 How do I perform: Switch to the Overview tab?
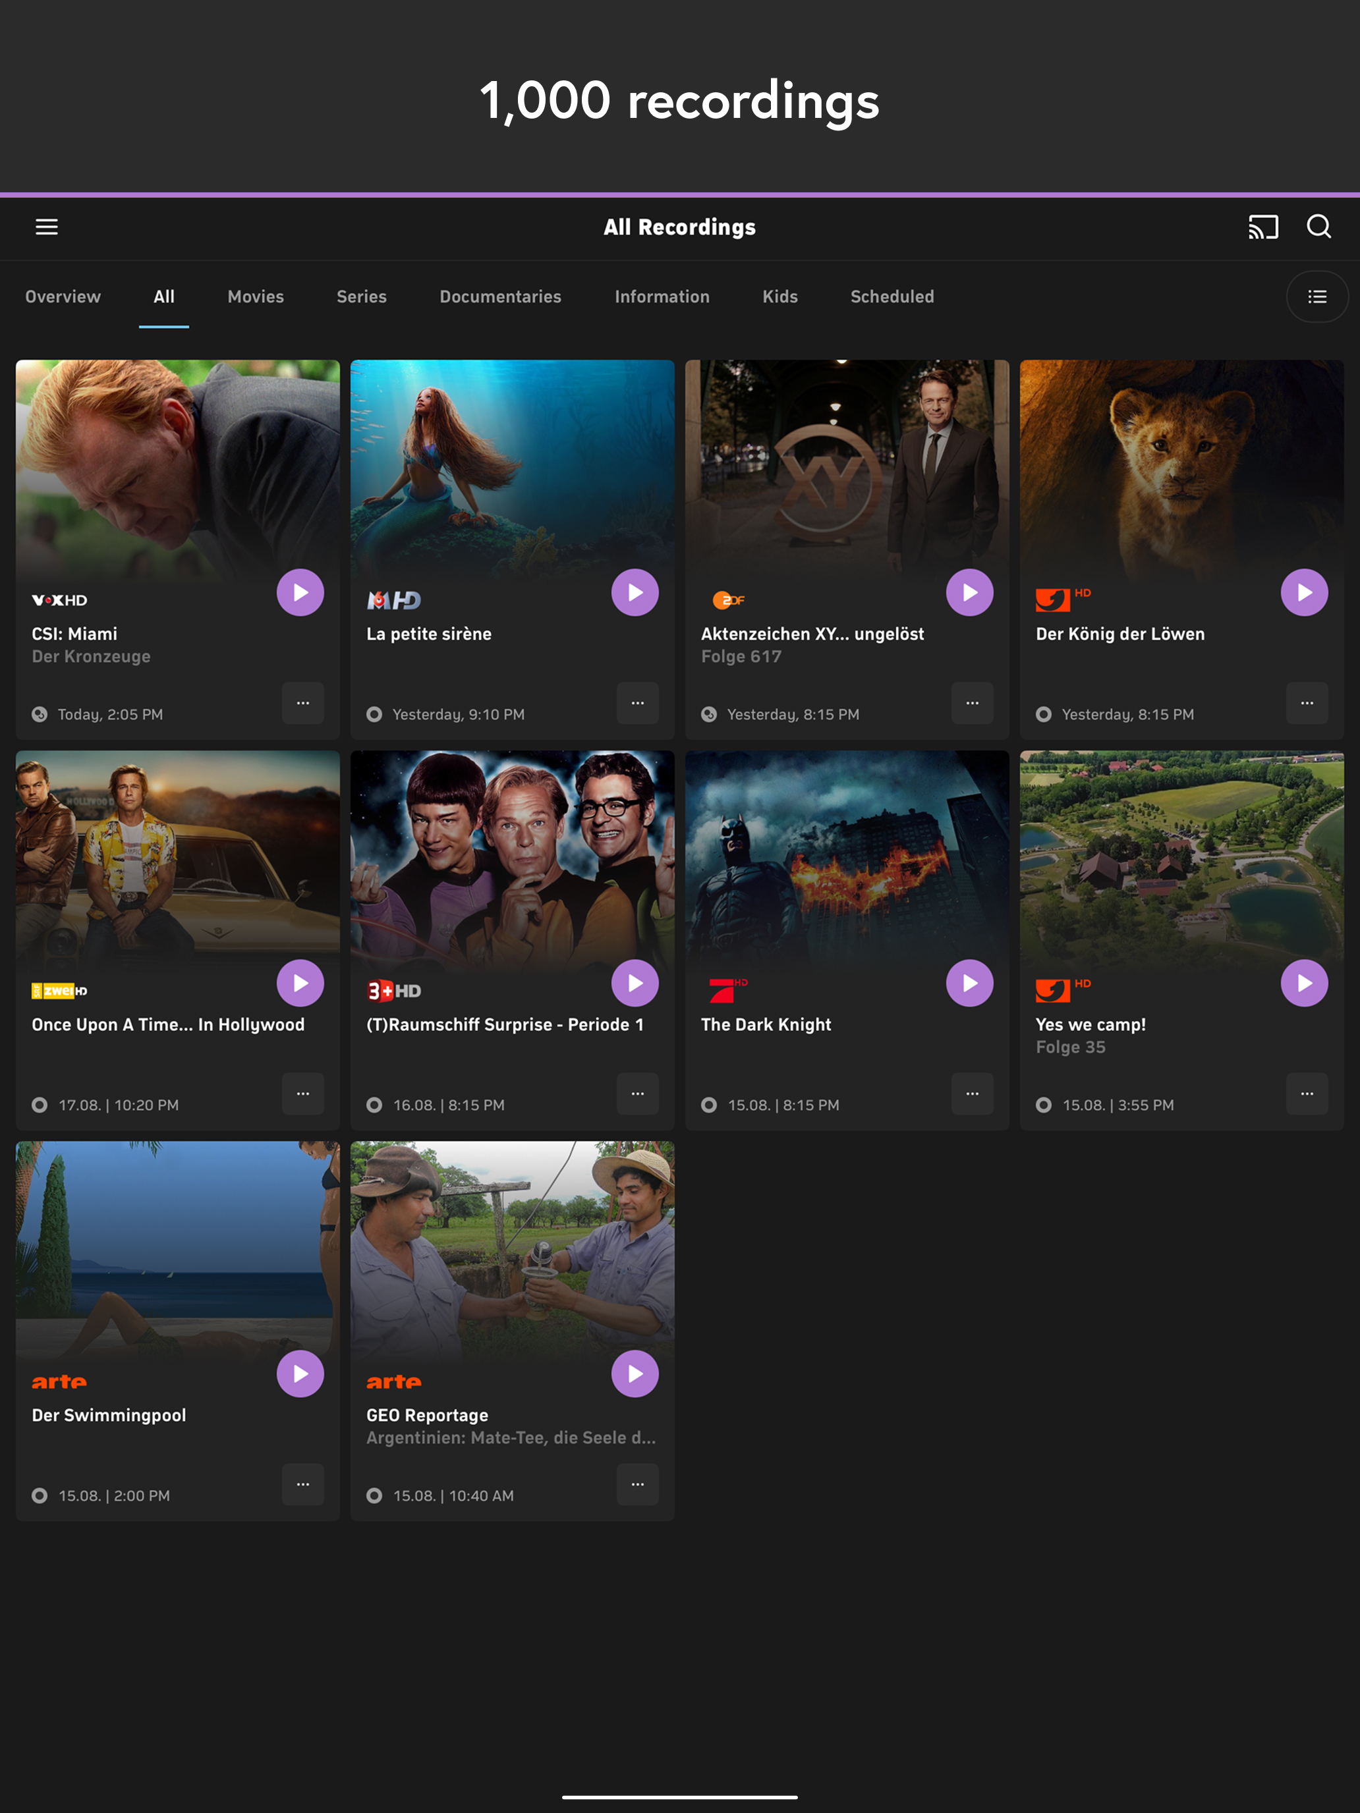point(63,296)
